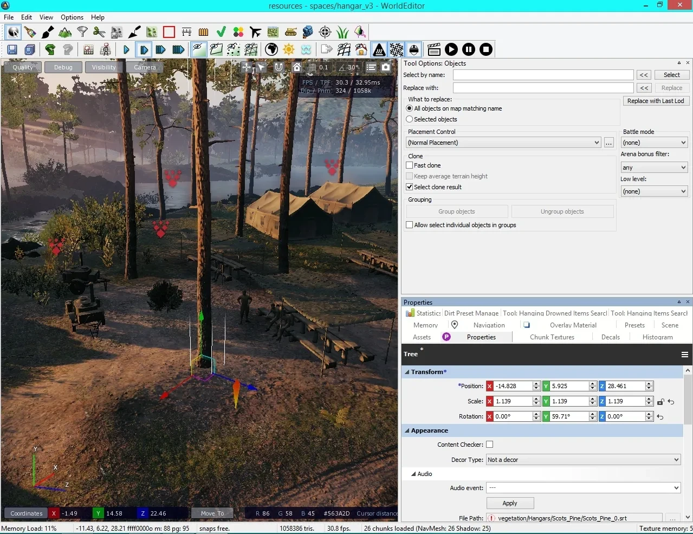Select the terrain mountains tool icon
The width and height of the screenshot is (693, 534).
[x=65, y=33]
